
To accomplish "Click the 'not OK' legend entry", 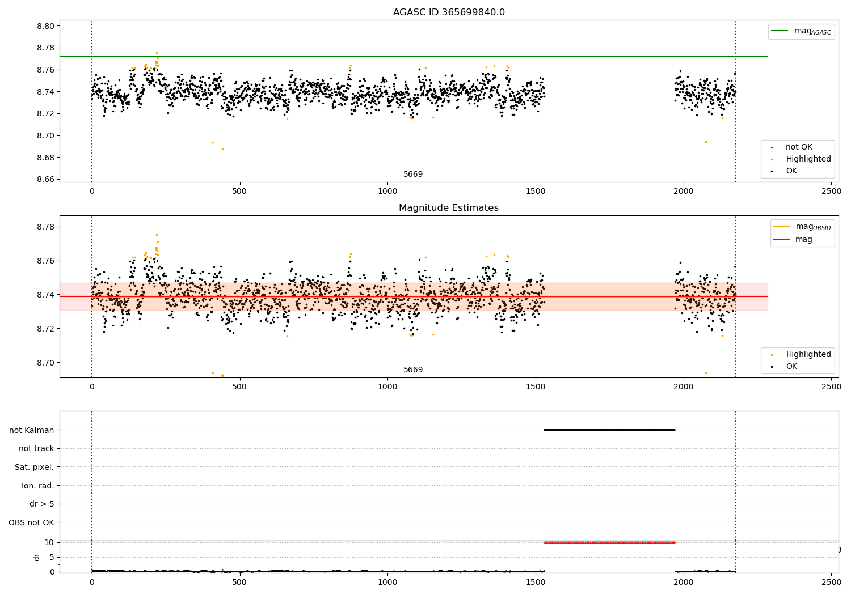I will [799, 147].
